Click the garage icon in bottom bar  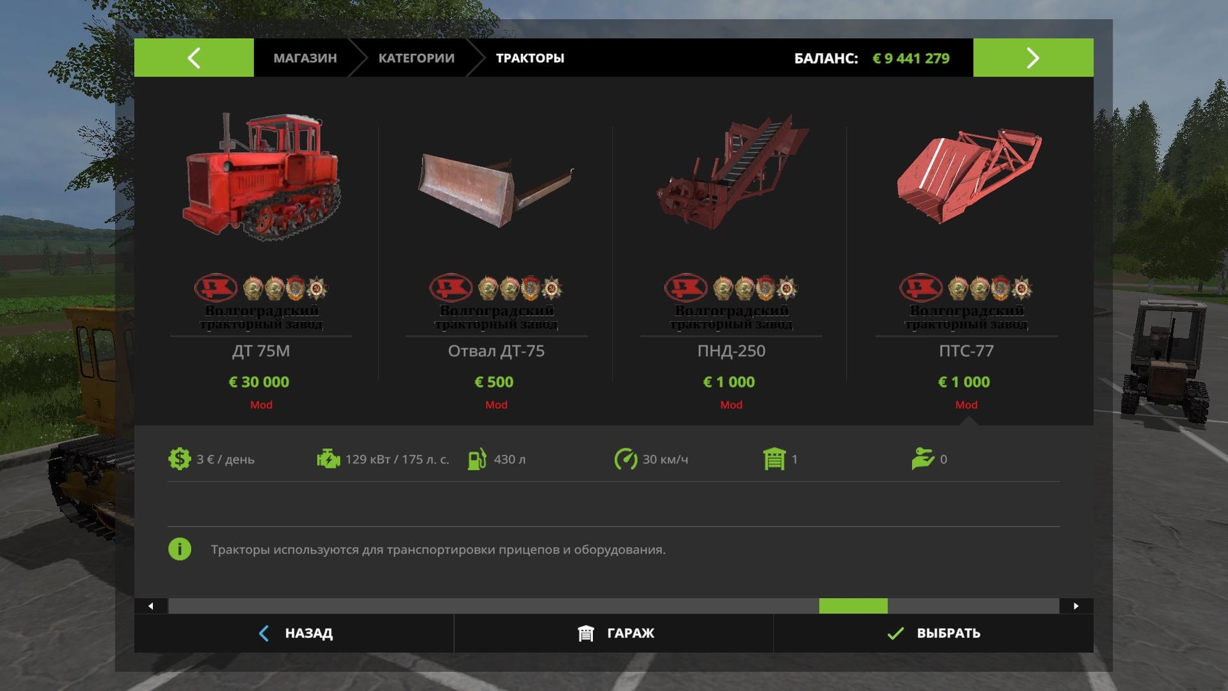point(585,634)
